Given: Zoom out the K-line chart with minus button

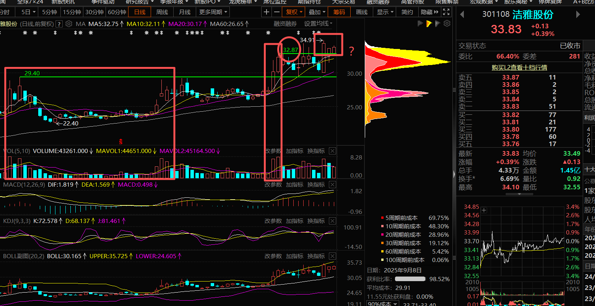Looking at the screenshot, I should point(277,12).
